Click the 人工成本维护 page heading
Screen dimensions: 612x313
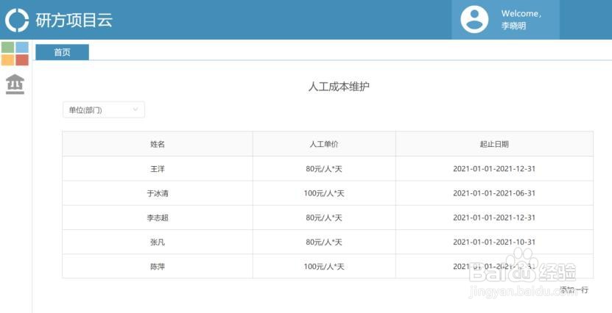tap(339, 87)
